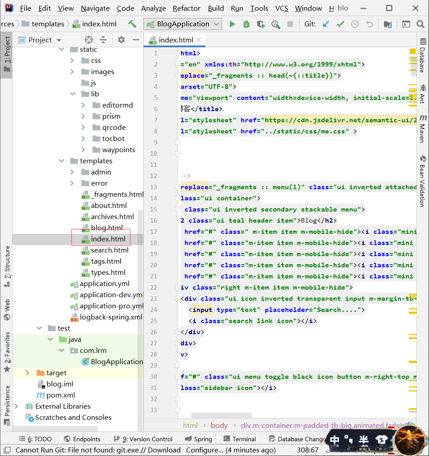Viewport: 429px width, 456px height.
Task: Open the BlogApplication run configuration dropdown
Action: (183, 24)
